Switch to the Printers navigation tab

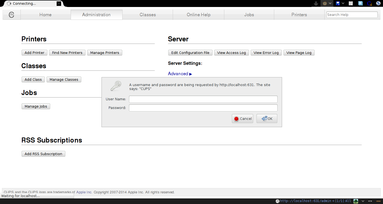(299, 15)
